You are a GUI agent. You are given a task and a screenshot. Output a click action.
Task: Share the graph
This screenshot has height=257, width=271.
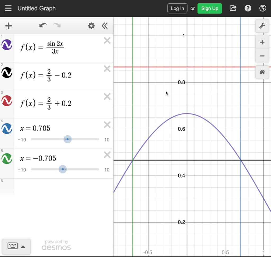coord(233,8)
